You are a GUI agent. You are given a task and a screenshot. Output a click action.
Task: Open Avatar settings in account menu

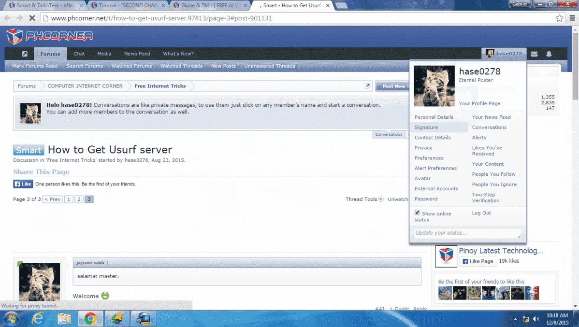pos(422,178)
